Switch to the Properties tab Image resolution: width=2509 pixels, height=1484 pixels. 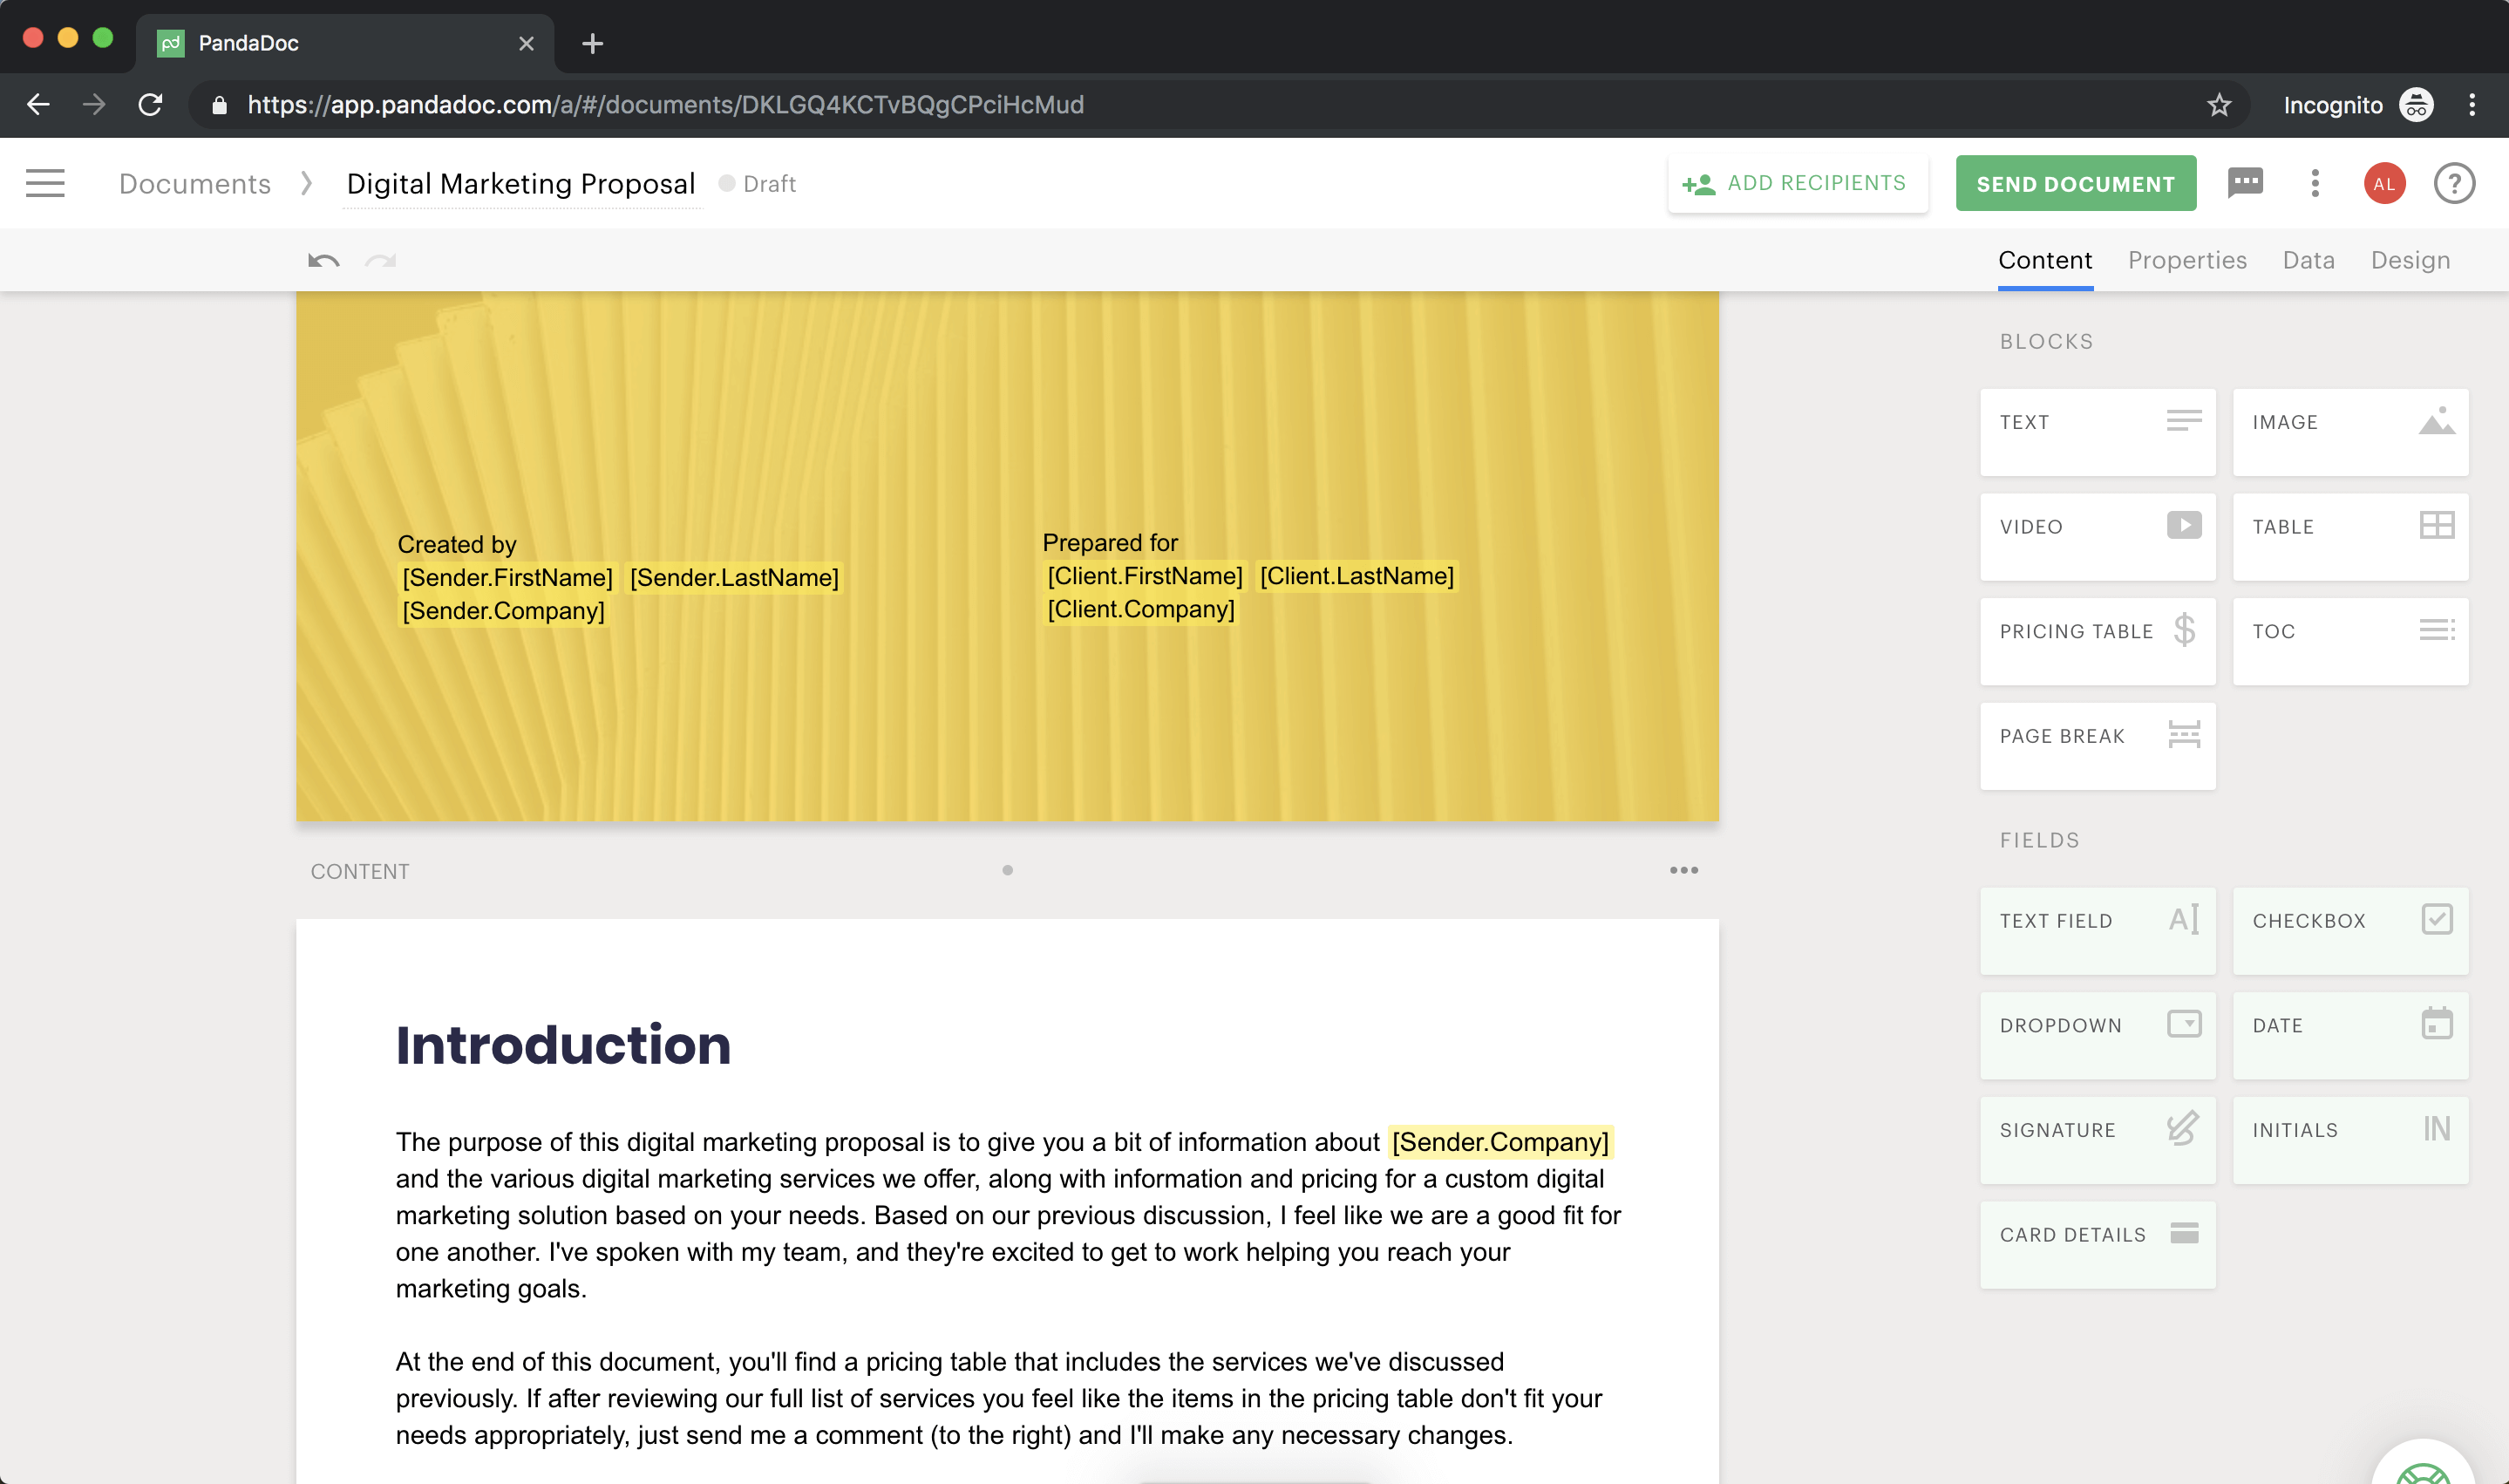click(x=2186, y=260)
